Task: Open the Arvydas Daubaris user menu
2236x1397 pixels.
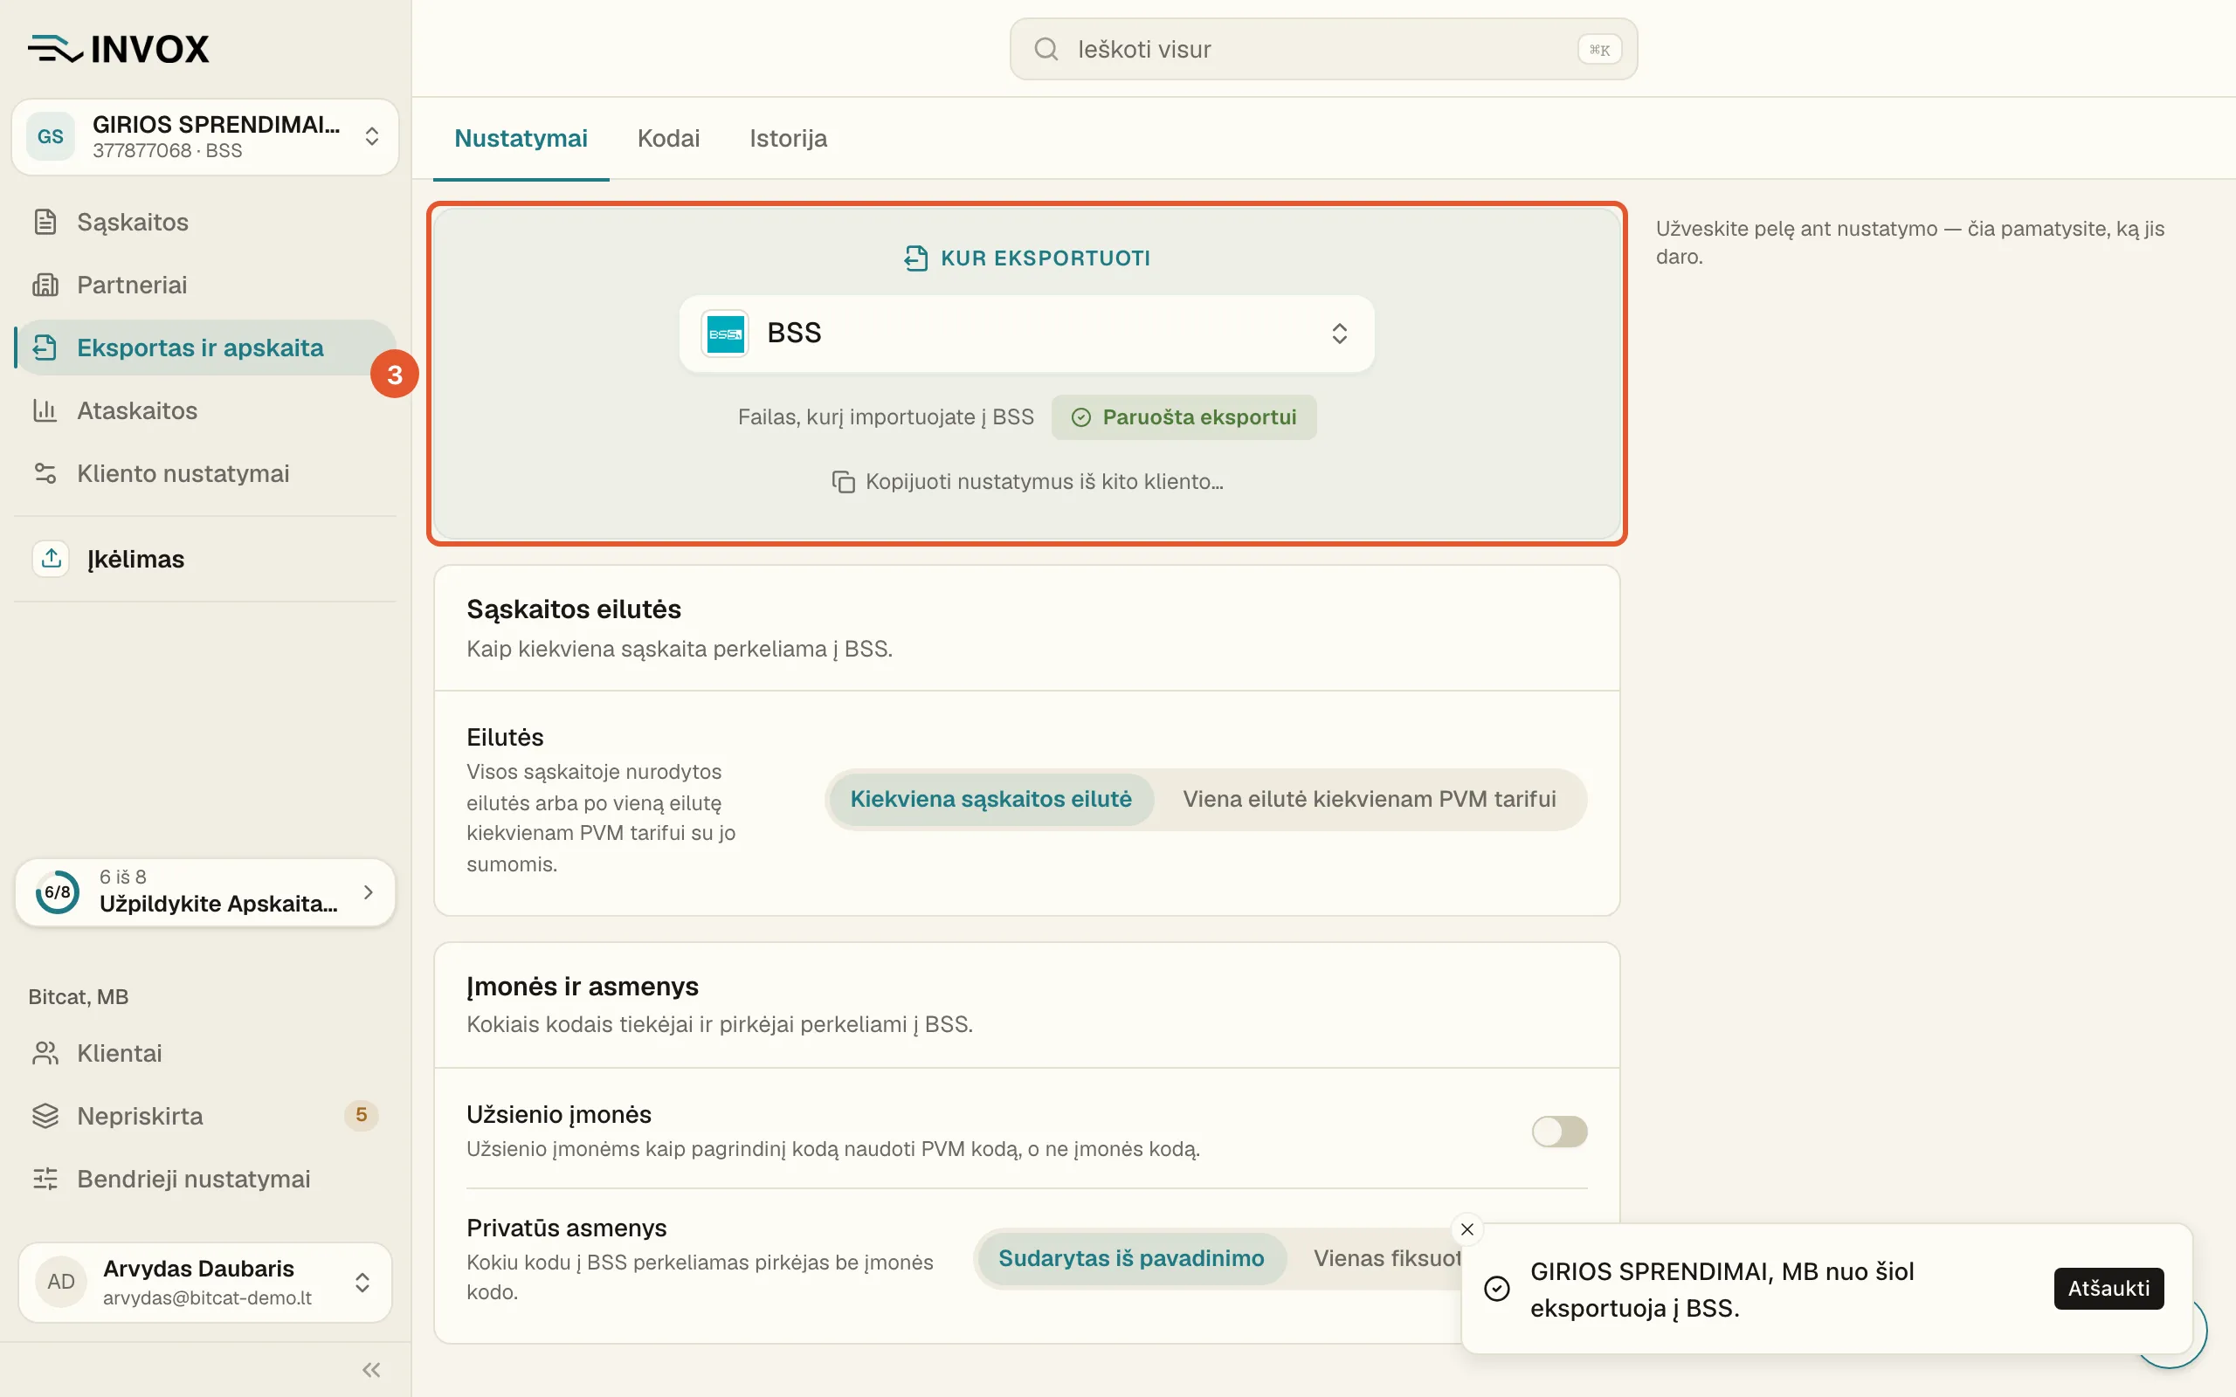Action: tap(205, 1282)
